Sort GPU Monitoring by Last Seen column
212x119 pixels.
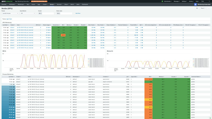pyautogui.click(x=6, y=25)
